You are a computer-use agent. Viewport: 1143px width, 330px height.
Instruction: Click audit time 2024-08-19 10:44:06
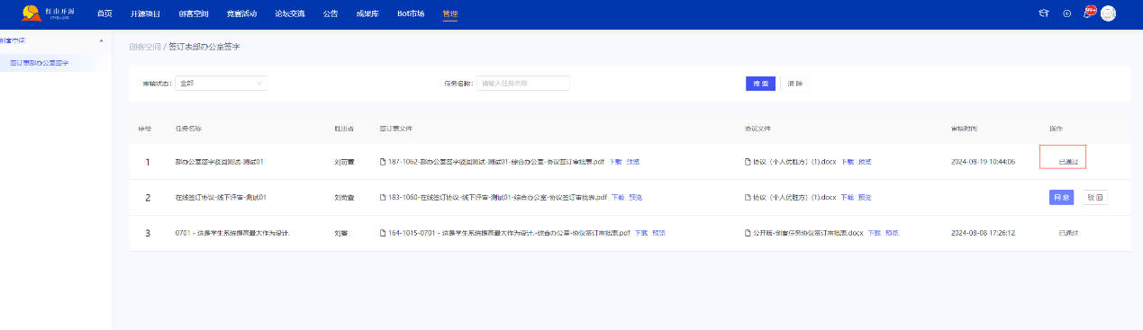click(x=983, y=162)
